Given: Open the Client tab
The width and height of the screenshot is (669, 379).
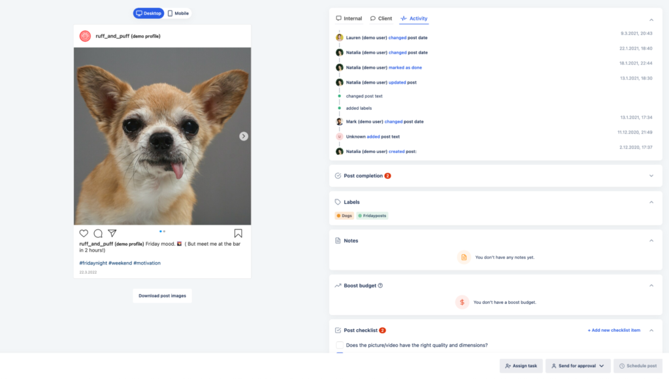Looking at the screenshot, I should pos(381,18).
